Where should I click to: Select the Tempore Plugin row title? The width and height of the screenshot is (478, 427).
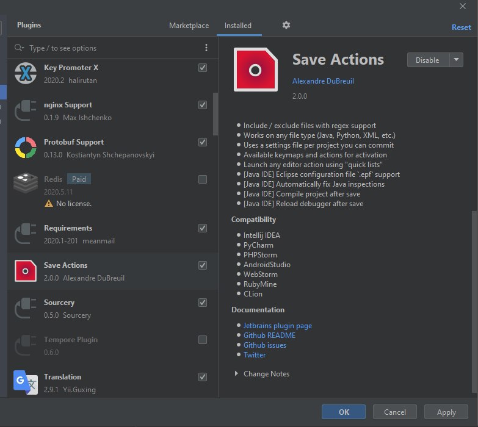tap(71, 340)
